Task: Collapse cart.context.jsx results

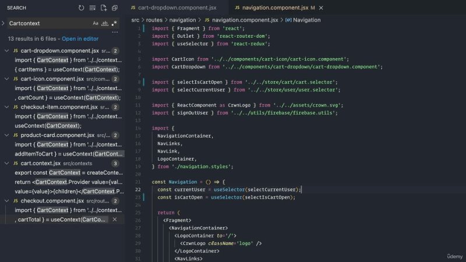Action: pyautogui.click(x=6, y=164)
